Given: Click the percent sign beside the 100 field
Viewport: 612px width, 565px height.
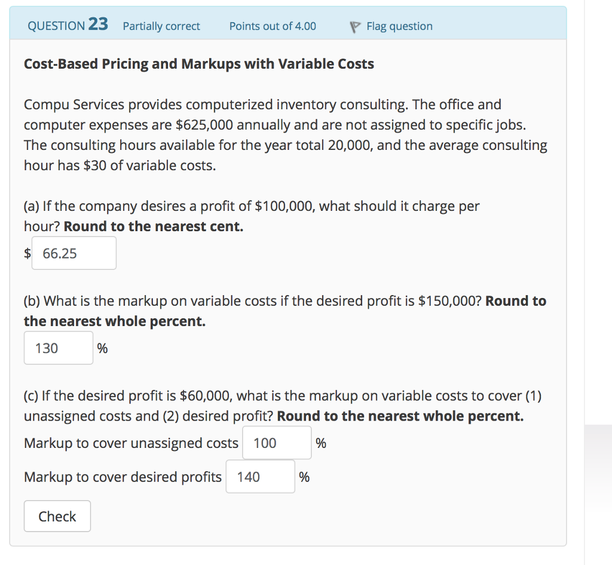Looking at the screenshot, I should click(321, 443).
